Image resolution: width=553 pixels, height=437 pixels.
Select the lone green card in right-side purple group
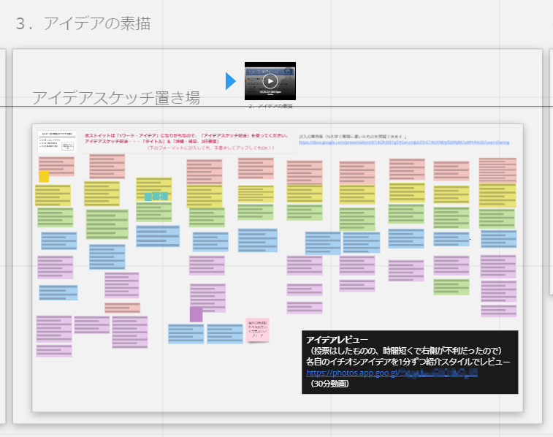tap(451, 286)
